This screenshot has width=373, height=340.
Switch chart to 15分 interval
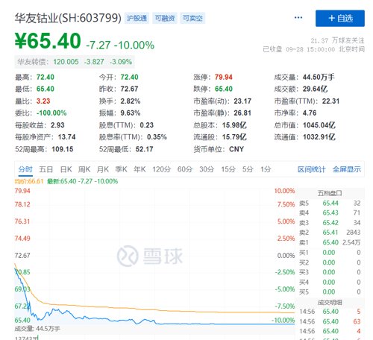click(228, 169)
